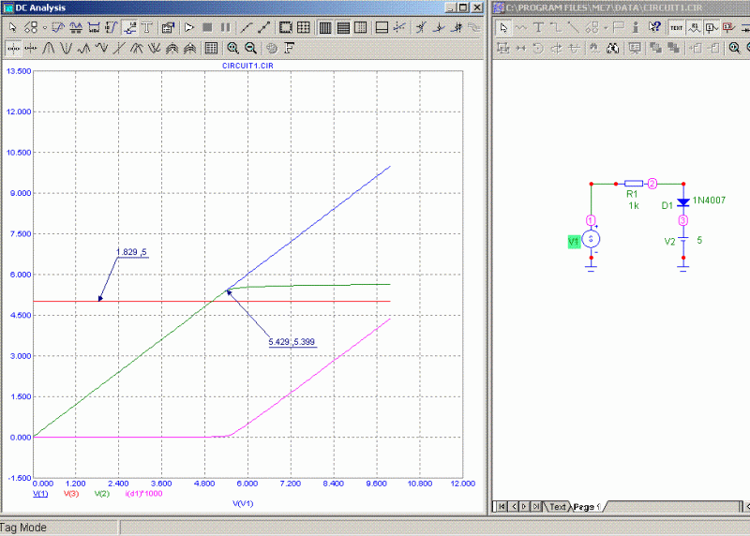
Task: Click the 1N4007 diode D1 in schematic
Action: click(x=683, y=202)
